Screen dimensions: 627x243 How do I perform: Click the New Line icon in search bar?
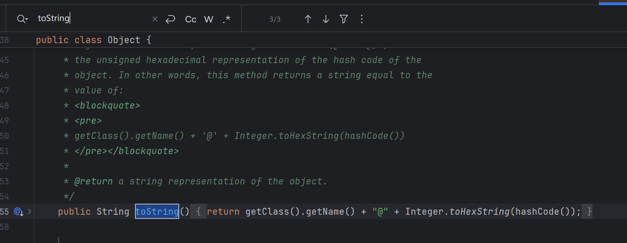click(171, 19)
